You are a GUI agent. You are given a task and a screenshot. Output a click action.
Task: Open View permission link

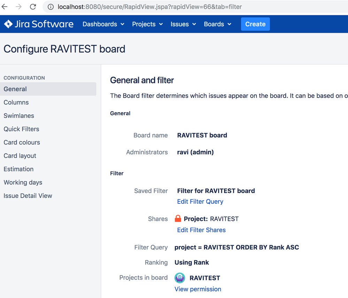pos(198,289)
